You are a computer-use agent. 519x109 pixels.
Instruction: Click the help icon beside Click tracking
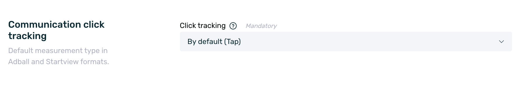coord(233,26)
